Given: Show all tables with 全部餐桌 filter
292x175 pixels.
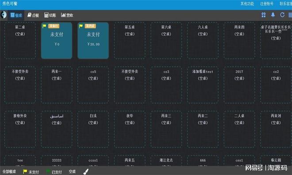Looking at the screenshot, I should coord(9,171).
